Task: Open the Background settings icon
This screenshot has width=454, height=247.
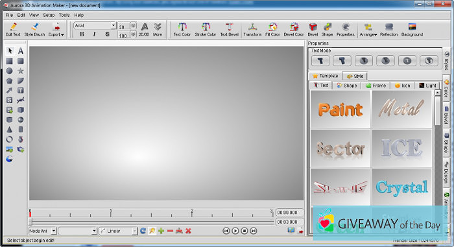Action: (x=412, y=30)
